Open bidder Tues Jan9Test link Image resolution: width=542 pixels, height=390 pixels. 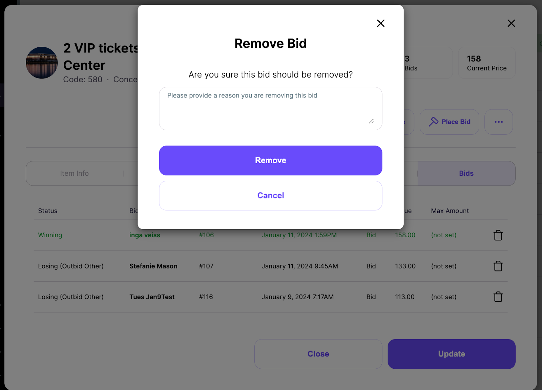152,297
